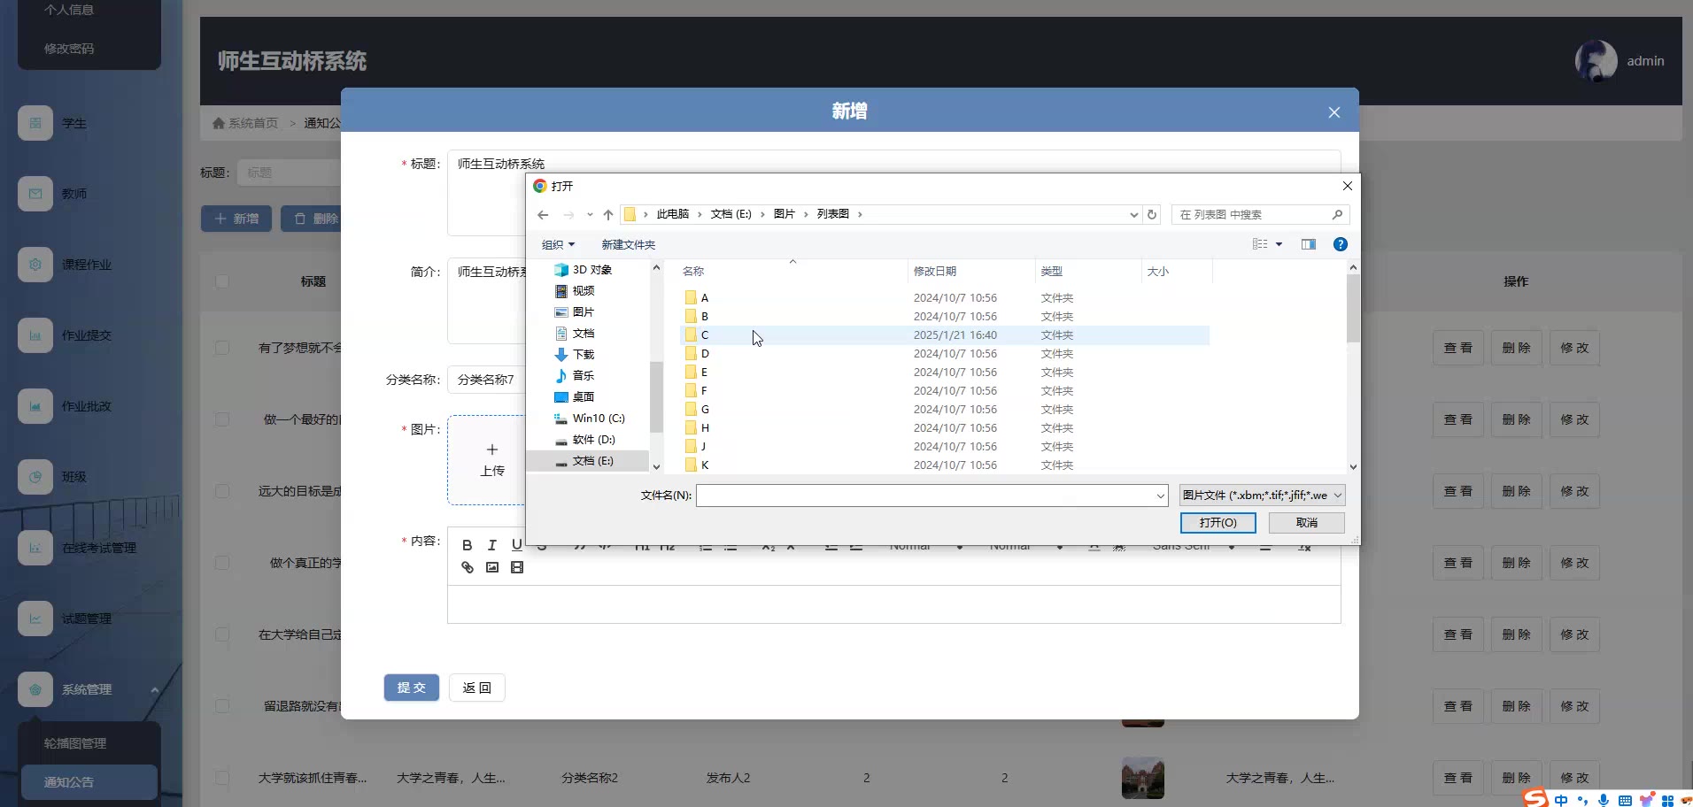This screenshot has height=807, width=1693.
Task: Open the image file type filter dropdown
Action: pyautogui.click(x=1262, y=496)
